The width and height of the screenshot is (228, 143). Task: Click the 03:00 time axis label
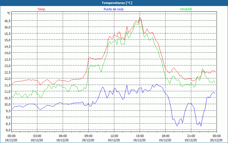37,136
